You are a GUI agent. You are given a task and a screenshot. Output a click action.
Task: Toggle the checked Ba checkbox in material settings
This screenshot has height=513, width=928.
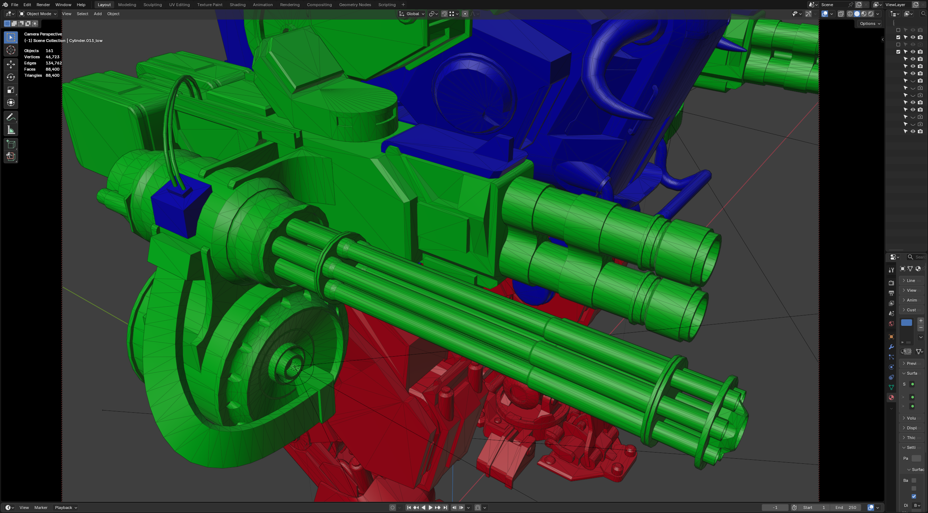(x=914, y=496)
